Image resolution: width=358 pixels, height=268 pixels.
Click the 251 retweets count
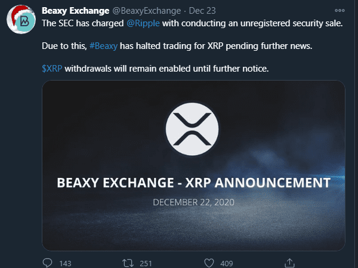[x=146, y=263]
